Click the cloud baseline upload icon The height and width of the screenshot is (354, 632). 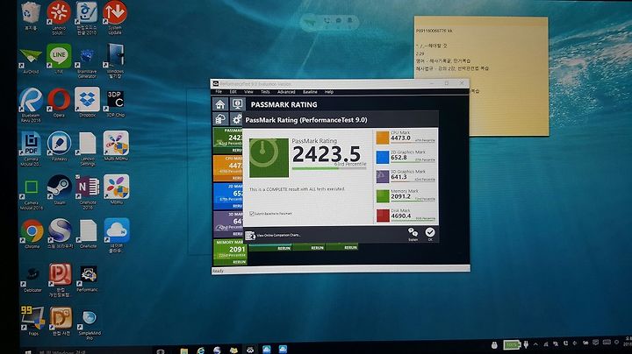(220, 118)
